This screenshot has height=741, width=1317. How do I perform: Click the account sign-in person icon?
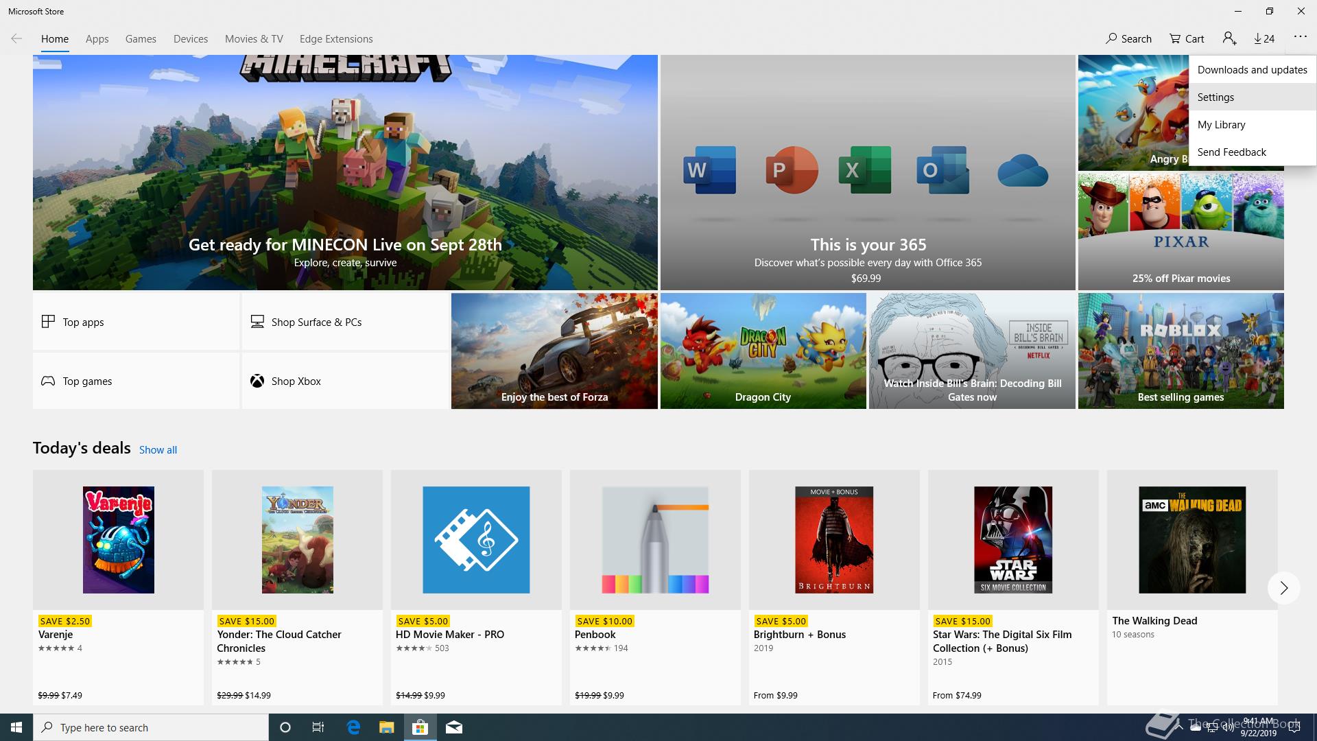pyautogui.click(x=1229, y=38)
